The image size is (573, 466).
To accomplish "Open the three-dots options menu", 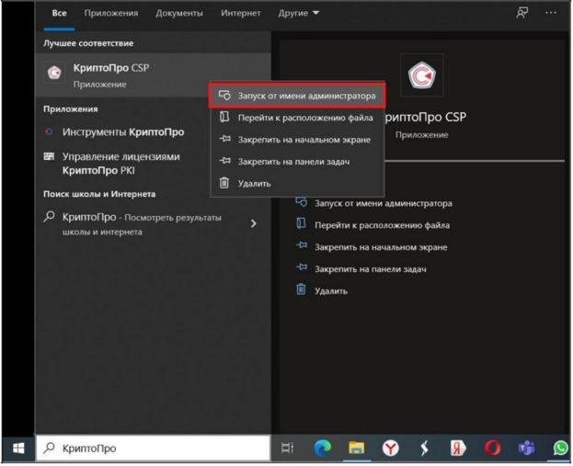I will [551, 13].
